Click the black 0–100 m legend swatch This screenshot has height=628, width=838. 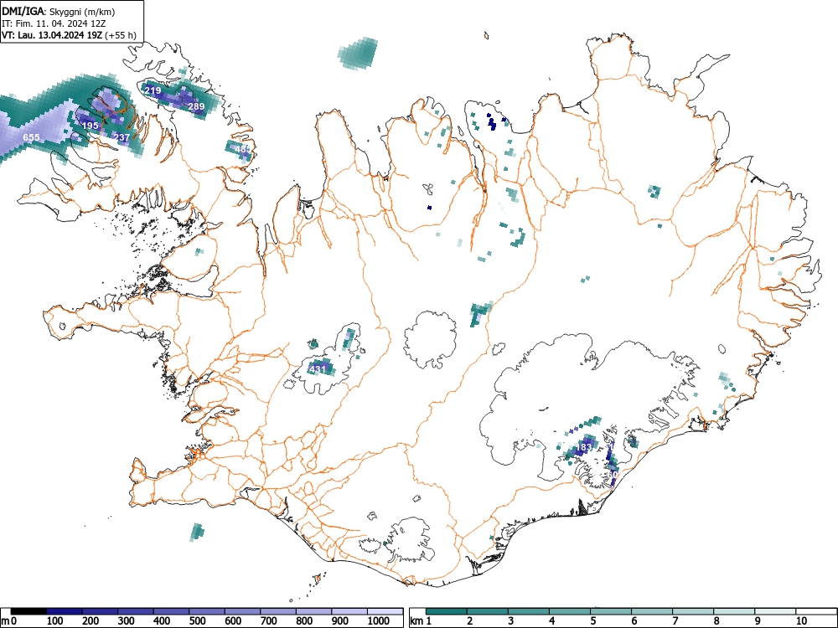click(28, 611)
